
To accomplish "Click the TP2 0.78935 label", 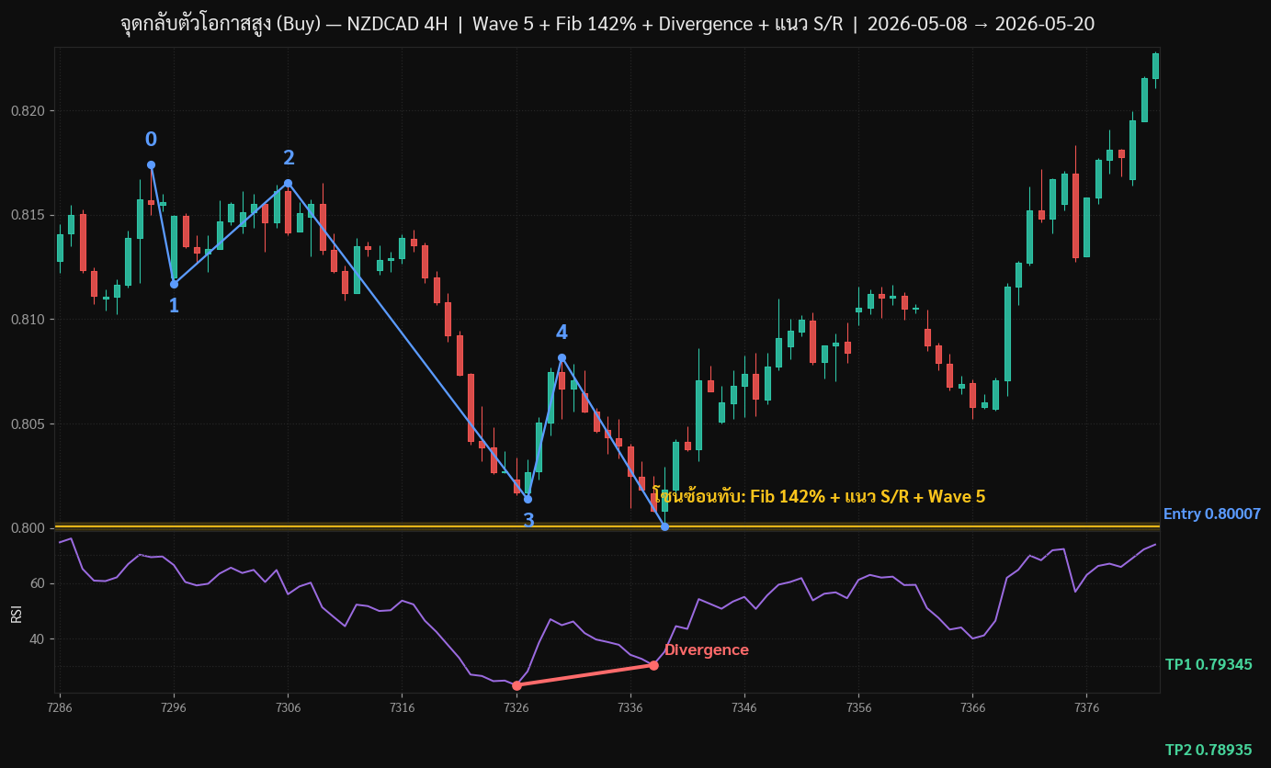I will point(1209,750).
